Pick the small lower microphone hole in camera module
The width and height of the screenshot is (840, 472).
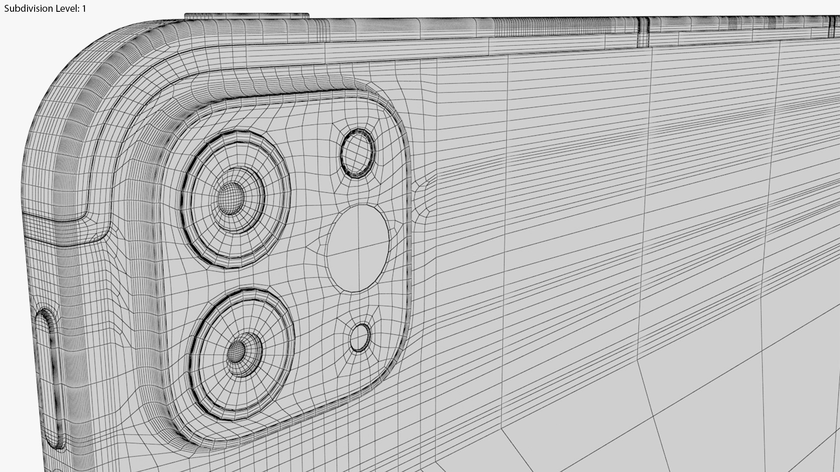[360, 337]
